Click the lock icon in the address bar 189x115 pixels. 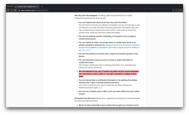pos(19,10)
